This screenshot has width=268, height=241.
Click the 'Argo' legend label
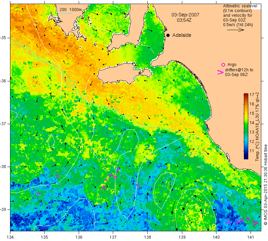tap(232, 65)
